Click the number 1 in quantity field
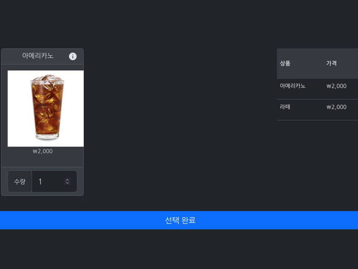 point(40,182)
